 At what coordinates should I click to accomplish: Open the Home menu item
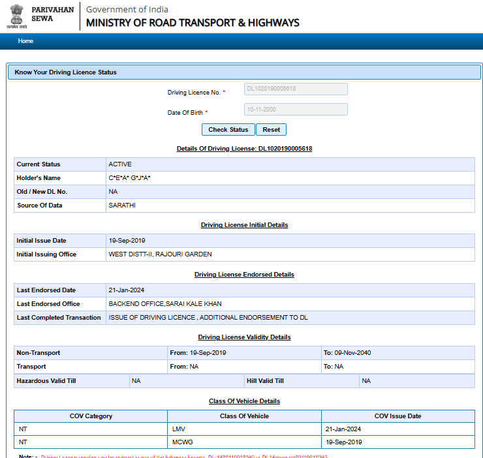[x=25, y=41]
